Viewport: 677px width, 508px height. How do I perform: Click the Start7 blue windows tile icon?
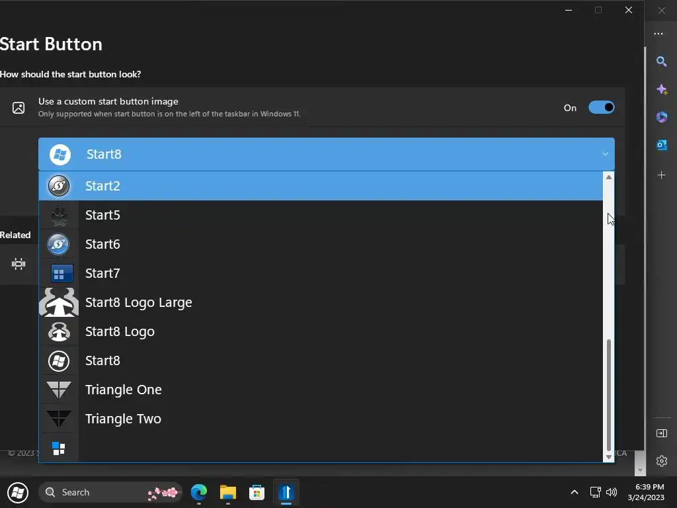pos(61,273)
